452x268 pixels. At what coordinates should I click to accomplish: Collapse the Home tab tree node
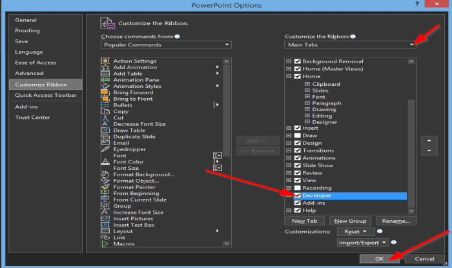(x=289, y=76)
